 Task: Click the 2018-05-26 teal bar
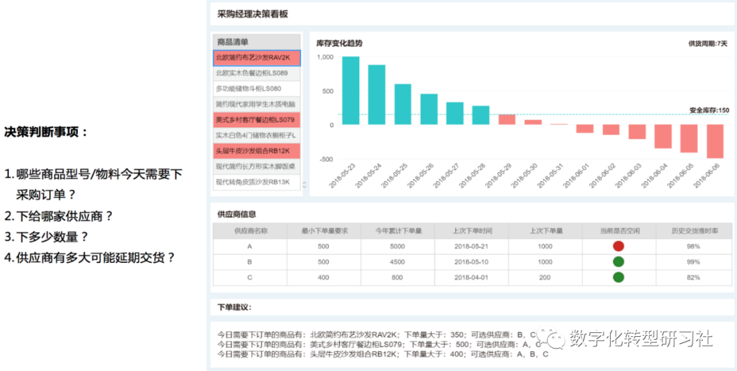tap(429, 109)
